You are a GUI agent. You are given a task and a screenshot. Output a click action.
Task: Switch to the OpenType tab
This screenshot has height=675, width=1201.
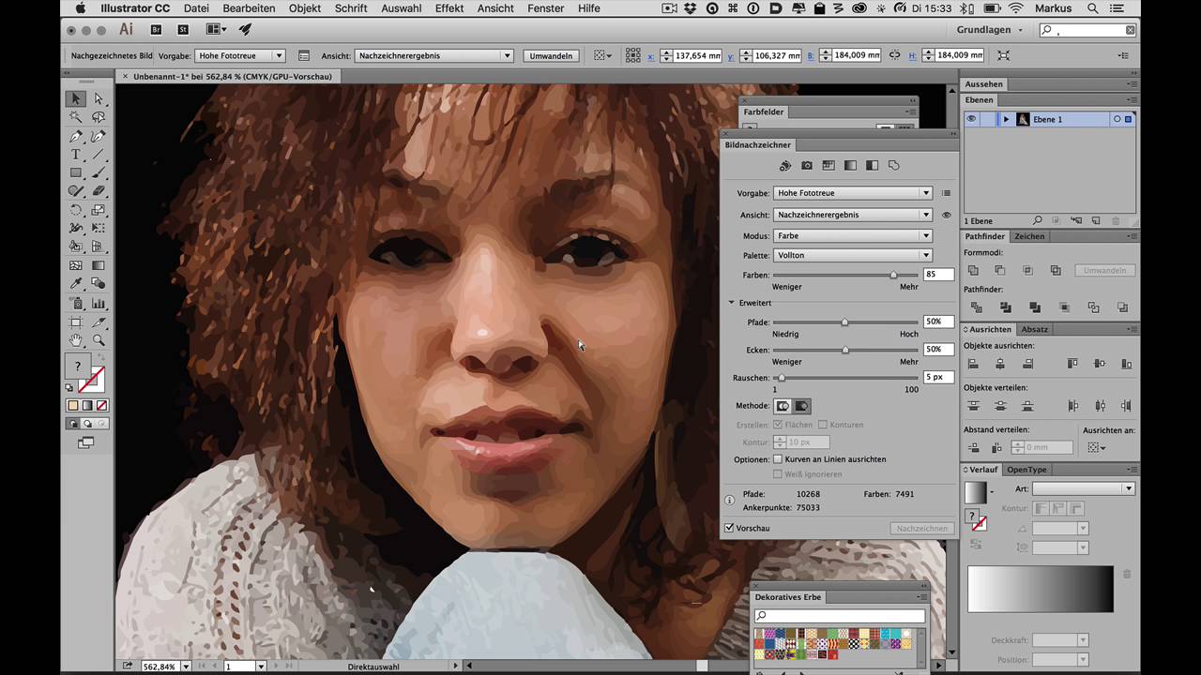[1026, 470]
